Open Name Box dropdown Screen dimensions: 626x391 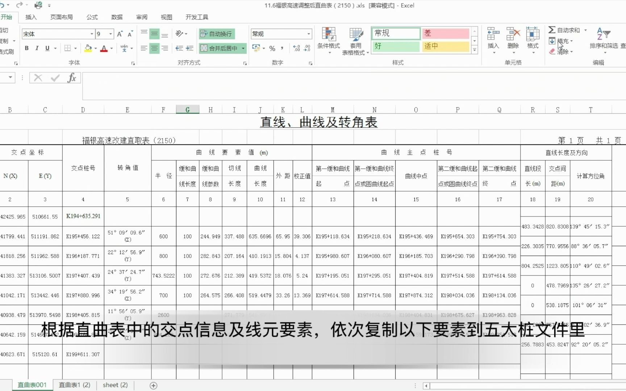[11, 77]
